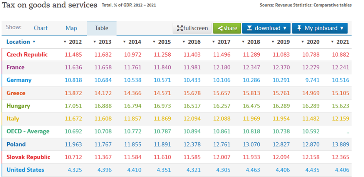Click the red color marker beside Czech Republic
Viewport: 364px width, 177px height.
(x=2, y=54)
